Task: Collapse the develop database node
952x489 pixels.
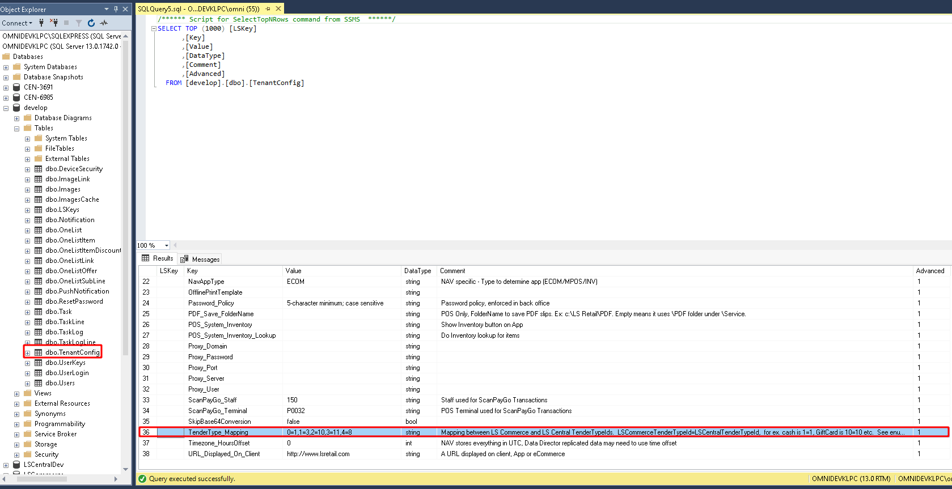Action: [x=6, y=108]
